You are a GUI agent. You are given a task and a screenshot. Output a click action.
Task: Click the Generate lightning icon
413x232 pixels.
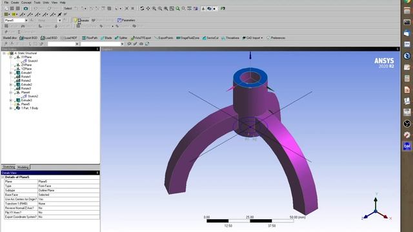[x=76, y=20]
